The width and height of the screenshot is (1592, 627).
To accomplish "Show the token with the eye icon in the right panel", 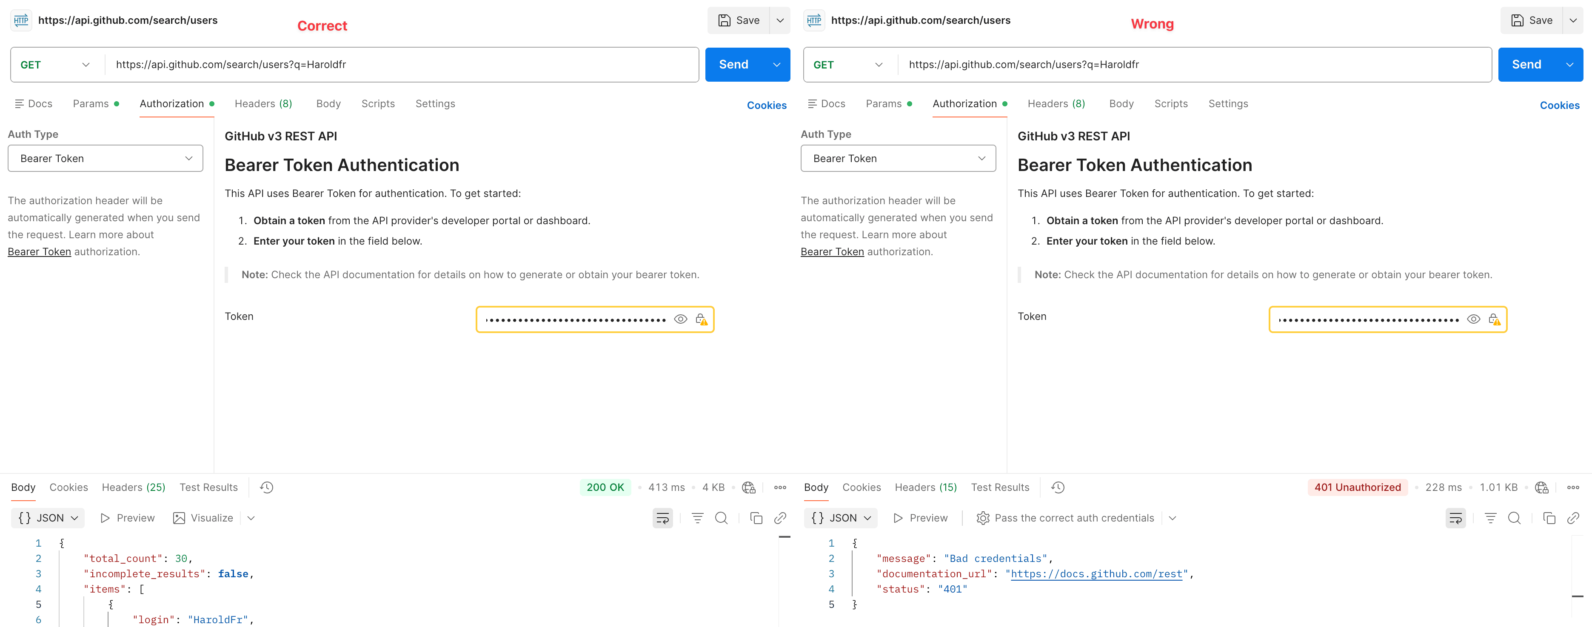I will pyautogui.click(x=1473, y=319).
